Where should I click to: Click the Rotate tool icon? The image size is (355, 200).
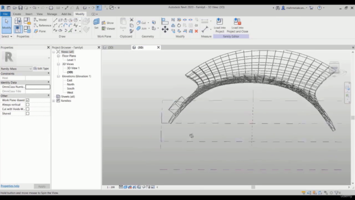[x=179, y=26]
